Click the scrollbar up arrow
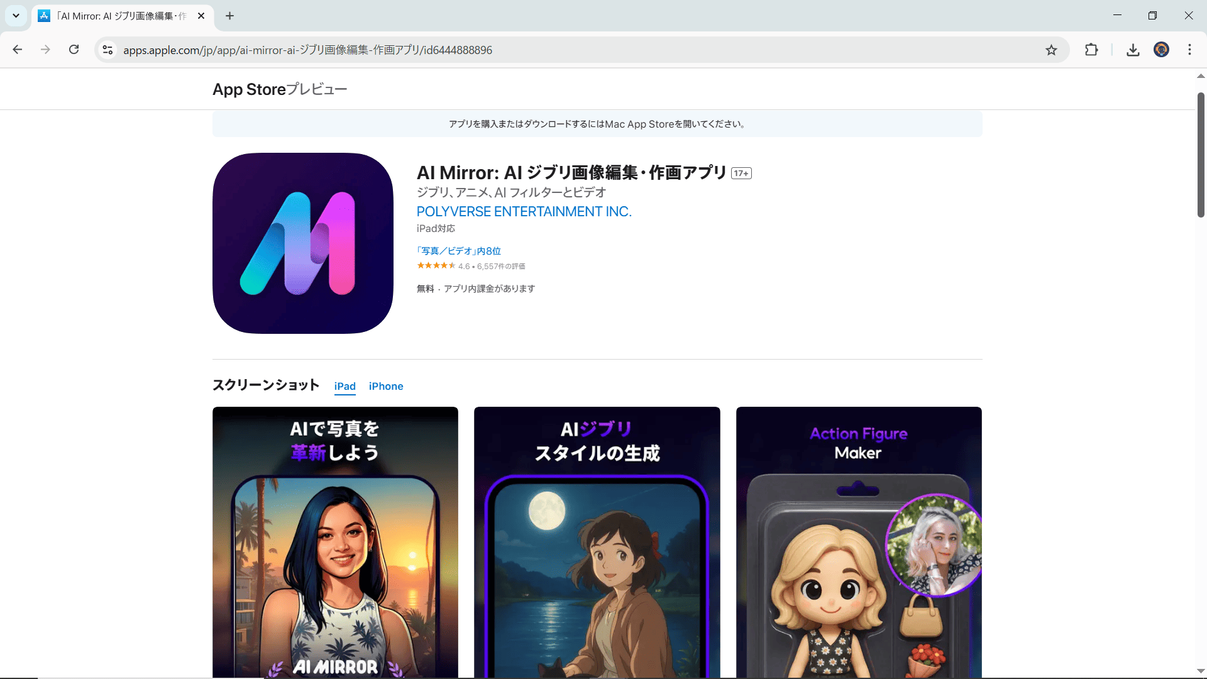1207x679 pixels. point(1201,76)
